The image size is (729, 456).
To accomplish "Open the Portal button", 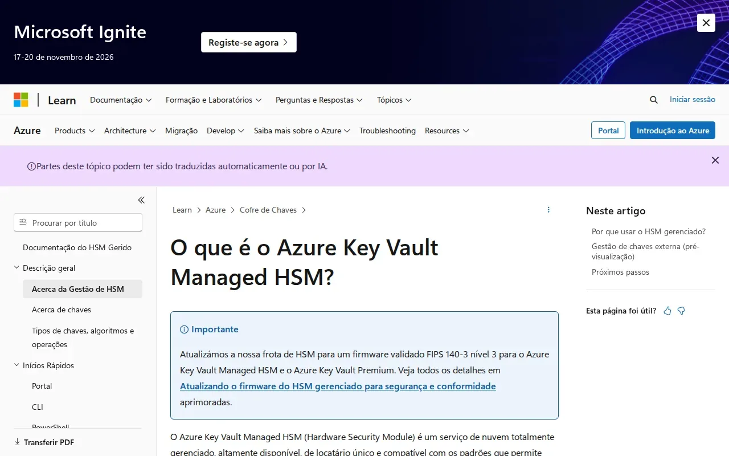I will 608,131.
